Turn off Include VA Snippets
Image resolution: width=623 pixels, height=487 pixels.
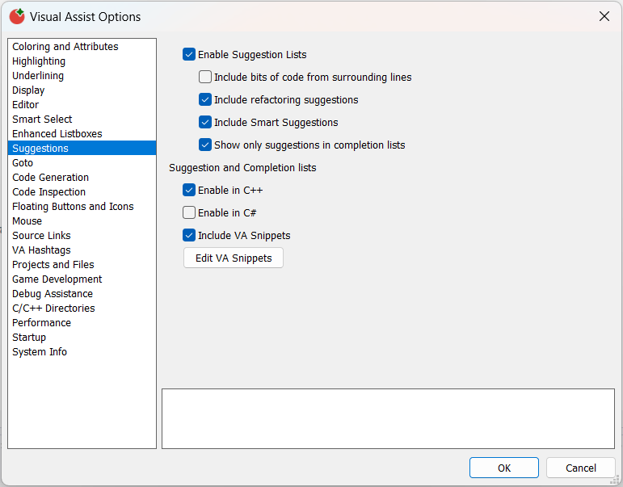tap(189, 236)
